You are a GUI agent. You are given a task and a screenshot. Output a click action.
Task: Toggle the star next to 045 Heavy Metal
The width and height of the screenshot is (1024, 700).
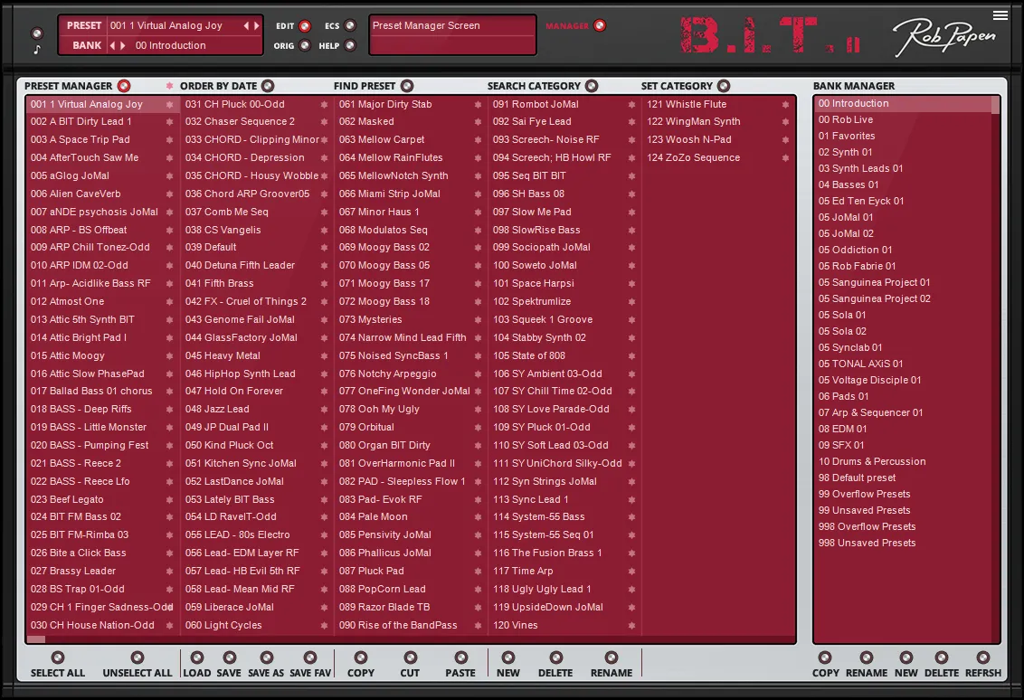point(324,355)
